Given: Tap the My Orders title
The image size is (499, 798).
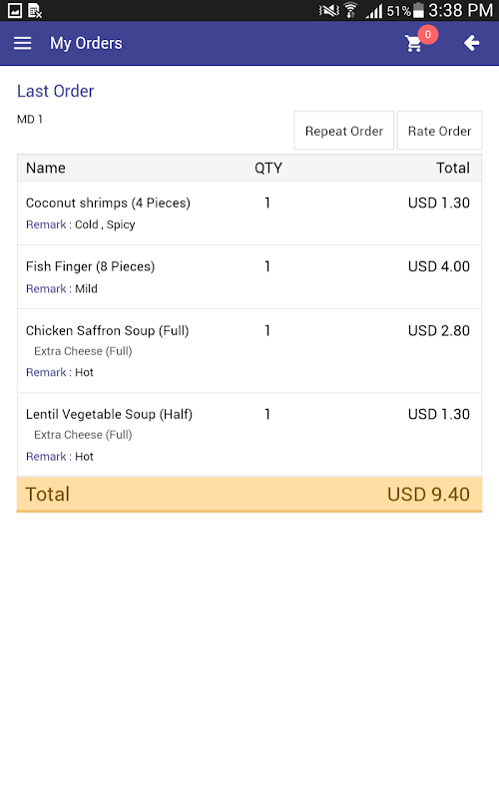Looking at the screenshot, I should [x=86, y=43].
